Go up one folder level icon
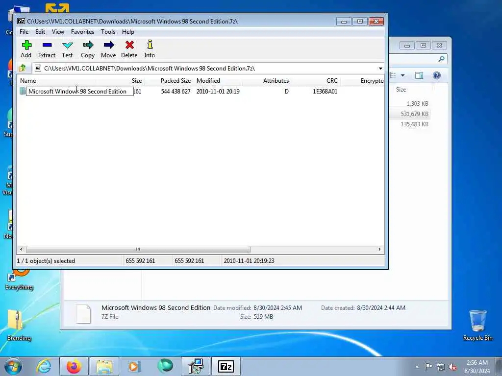 coord(23,68)
